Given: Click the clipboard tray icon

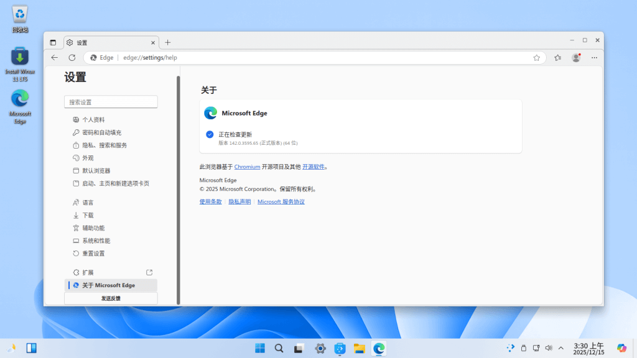Looking at the screenshot, I should click(524, 348).
